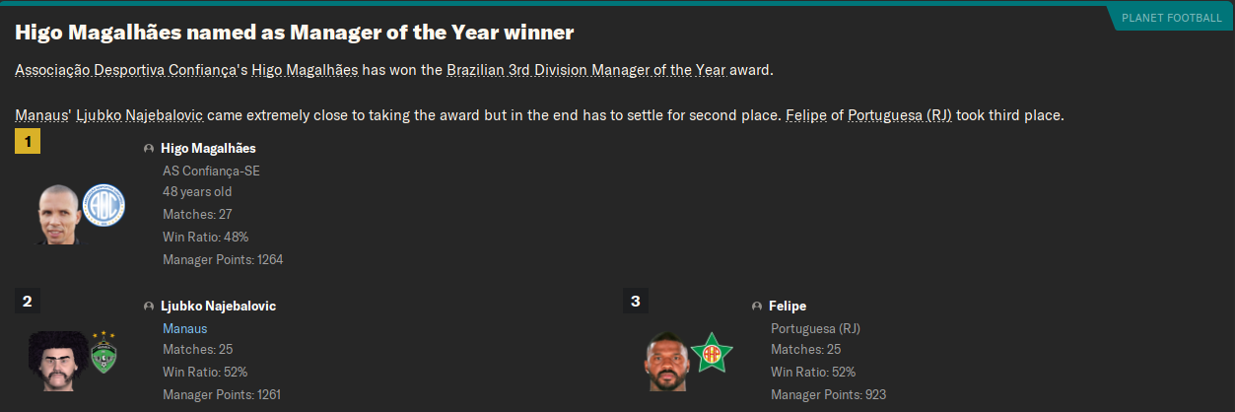Click Felipe's face portrait

[667, 361]
